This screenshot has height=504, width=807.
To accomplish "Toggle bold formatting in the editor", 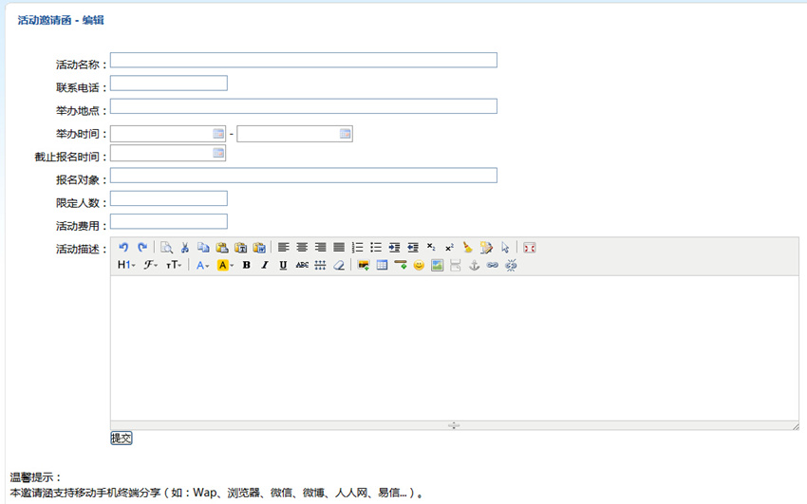I will coord(246,266).
